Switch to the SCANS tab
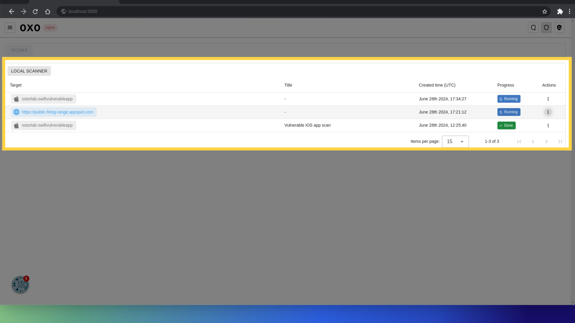575x323 pixels. [x=19, y=50]
